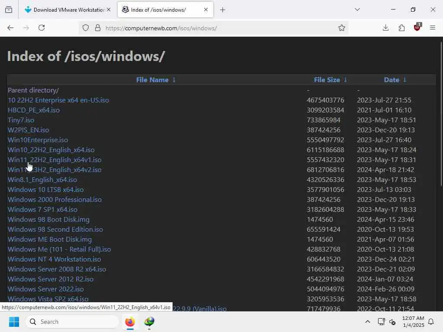The image size is (443, 332).
Task: Download Windows Server 2012 R2.iso
Action: point(51,279)
